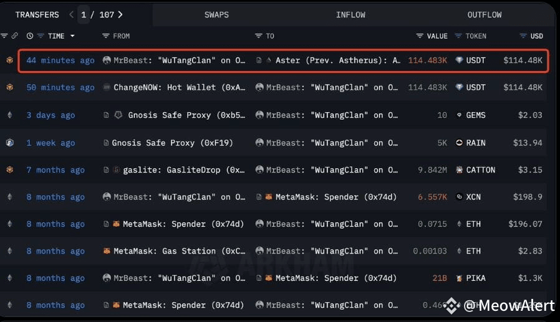Viewport: 560px width, 322px height.
Task: Open the TIME column filter icon
Action: click(x=41, y=36)
